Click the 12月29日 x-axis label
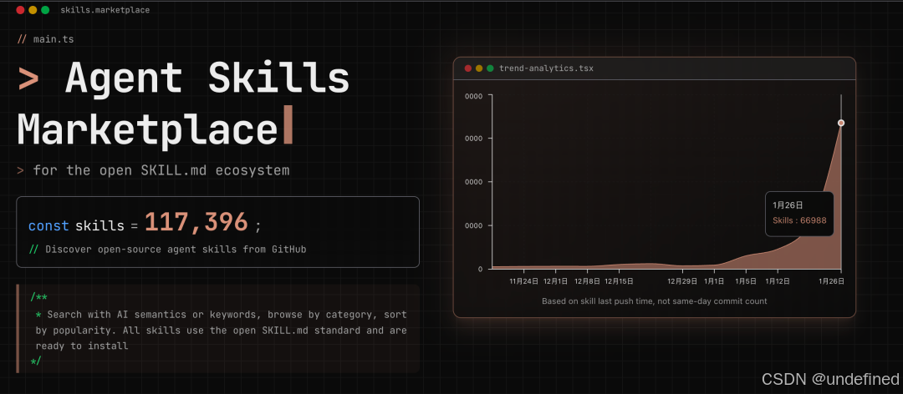This screenshot has height=394, width=903. click(682, 281)
